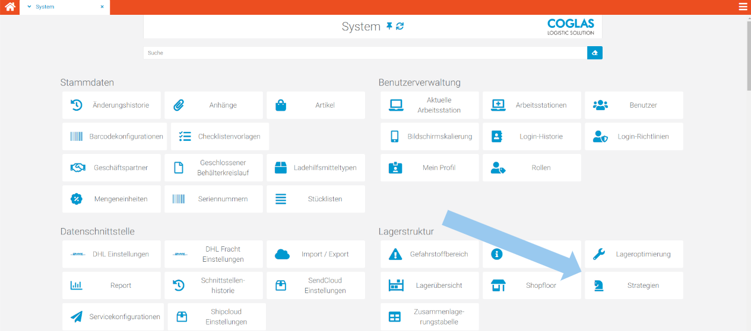Pin the System page with pushpin icon

(x=389, y=26)
